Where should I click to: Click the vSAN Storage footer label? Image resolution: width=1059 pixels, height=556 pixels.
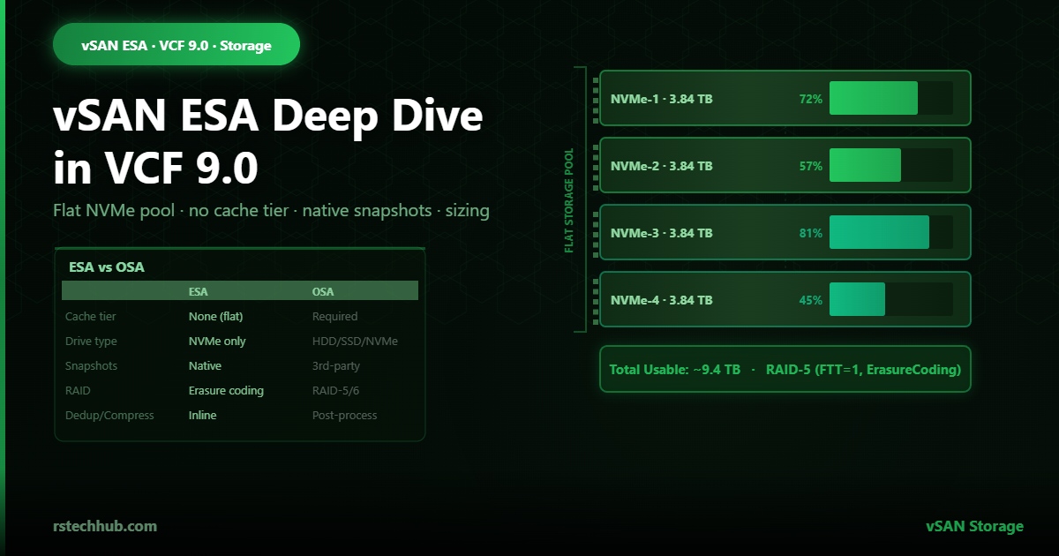(x=974, y=526)
